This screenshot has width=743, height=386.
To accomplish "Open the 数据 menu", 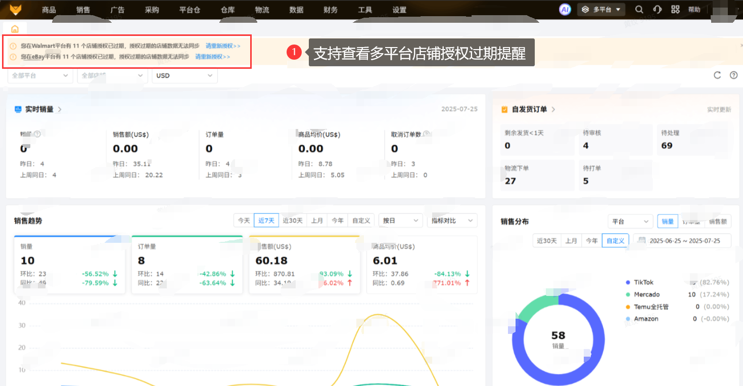I will 296,10.
